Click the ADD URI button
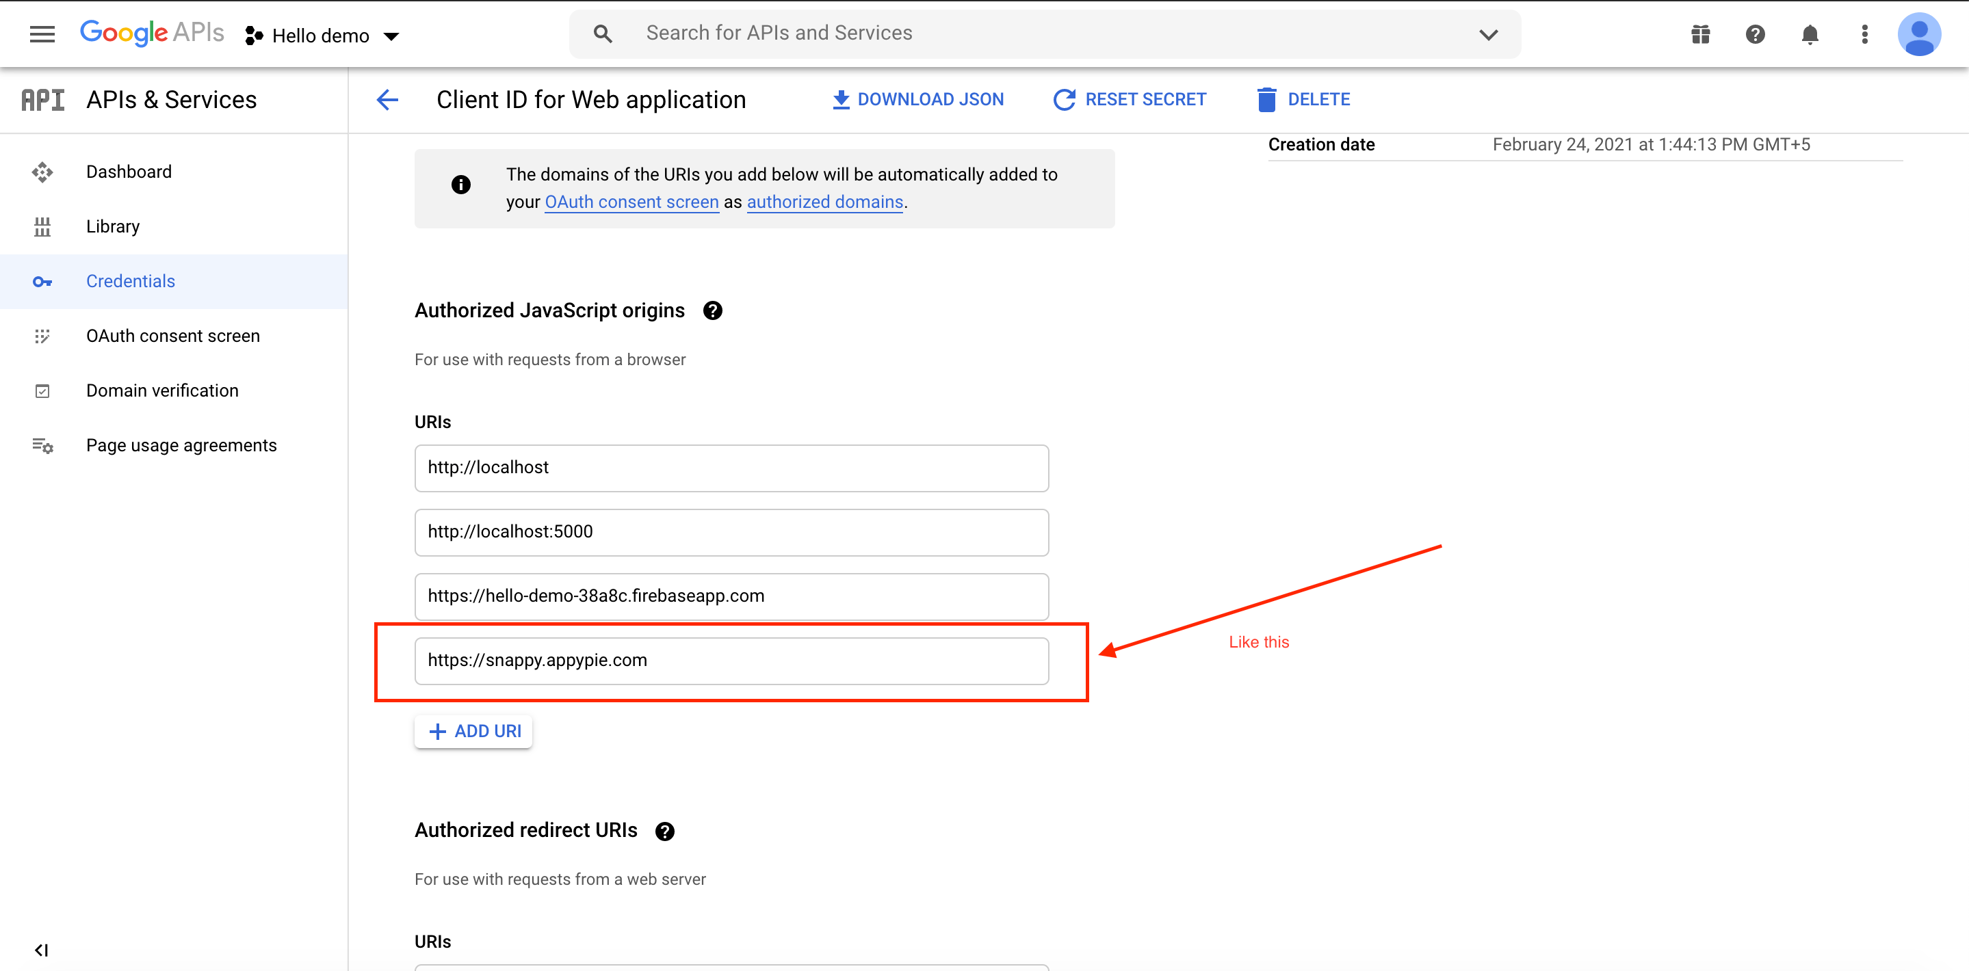The image size is (1969, 971). pos(474,731)
